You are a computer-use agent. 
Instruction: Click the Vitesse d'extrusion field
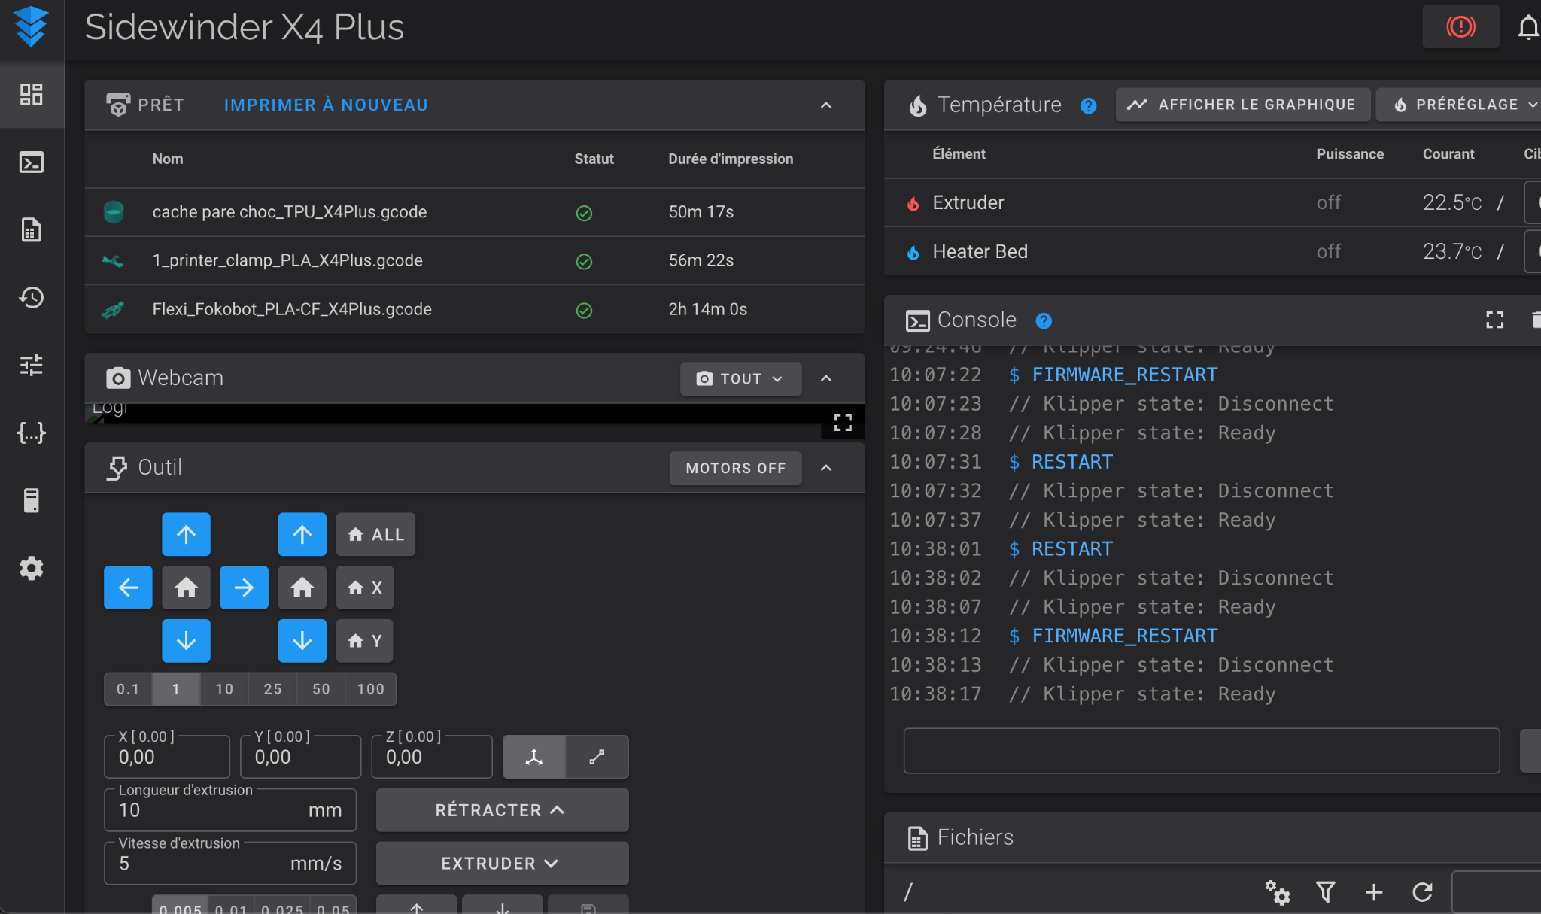pyautogui.click(x=230, y=864)
